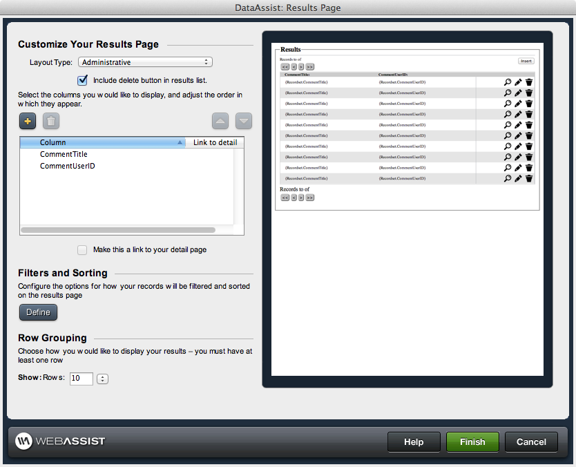576x467 pixels.
Task: Click the Define button under Filters and Sorting
Action: [x=37, y=312]
